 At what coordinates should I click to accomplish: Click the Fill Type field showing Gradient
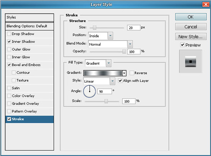[x=96, y=63]
